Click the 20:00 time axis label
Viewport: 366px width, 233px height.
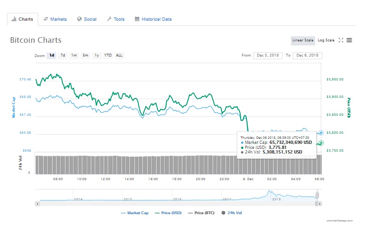201,179
